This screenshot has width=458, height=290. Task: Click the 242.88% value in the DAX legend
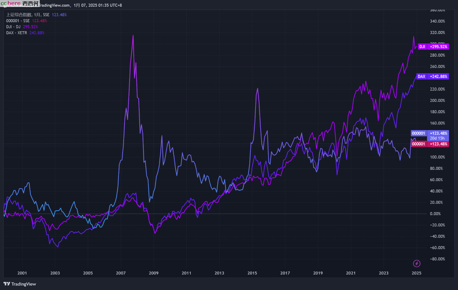37,33
